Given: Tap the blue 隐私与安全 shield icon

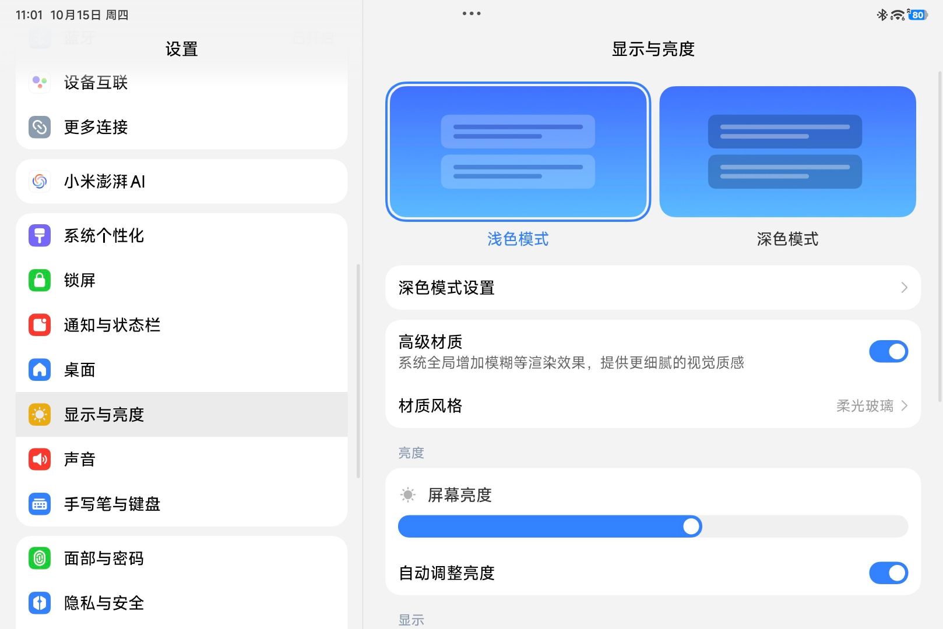Looking at the screenshot, I should 40,603.
